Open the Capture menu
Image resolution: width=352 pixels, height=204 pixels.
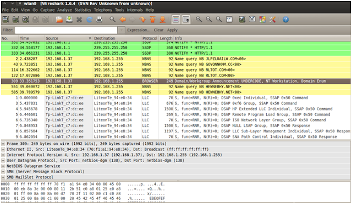(x=47, y=10)
